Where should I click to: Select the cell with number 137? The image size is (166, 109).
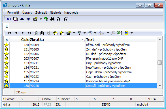(20, 81)
